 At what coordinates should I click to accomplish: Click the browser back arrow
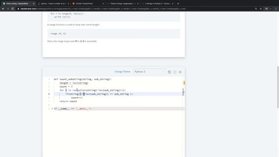pyautogui.click(x=3, y=9)
